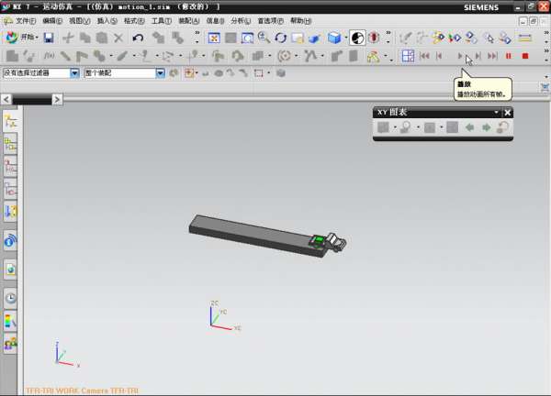Expand overflow chevron after red section icon
Image resolution: width=551 pixels, height=396 pixels.
[388, 38]
